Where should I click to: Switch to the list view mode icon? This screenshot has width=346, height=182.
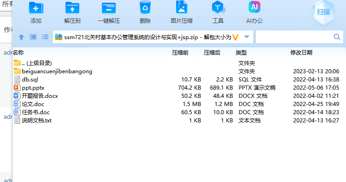[x=45, y=37]
